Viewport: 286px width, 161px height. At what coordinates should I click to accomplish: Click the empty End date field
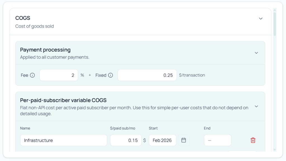coord(218,140)
